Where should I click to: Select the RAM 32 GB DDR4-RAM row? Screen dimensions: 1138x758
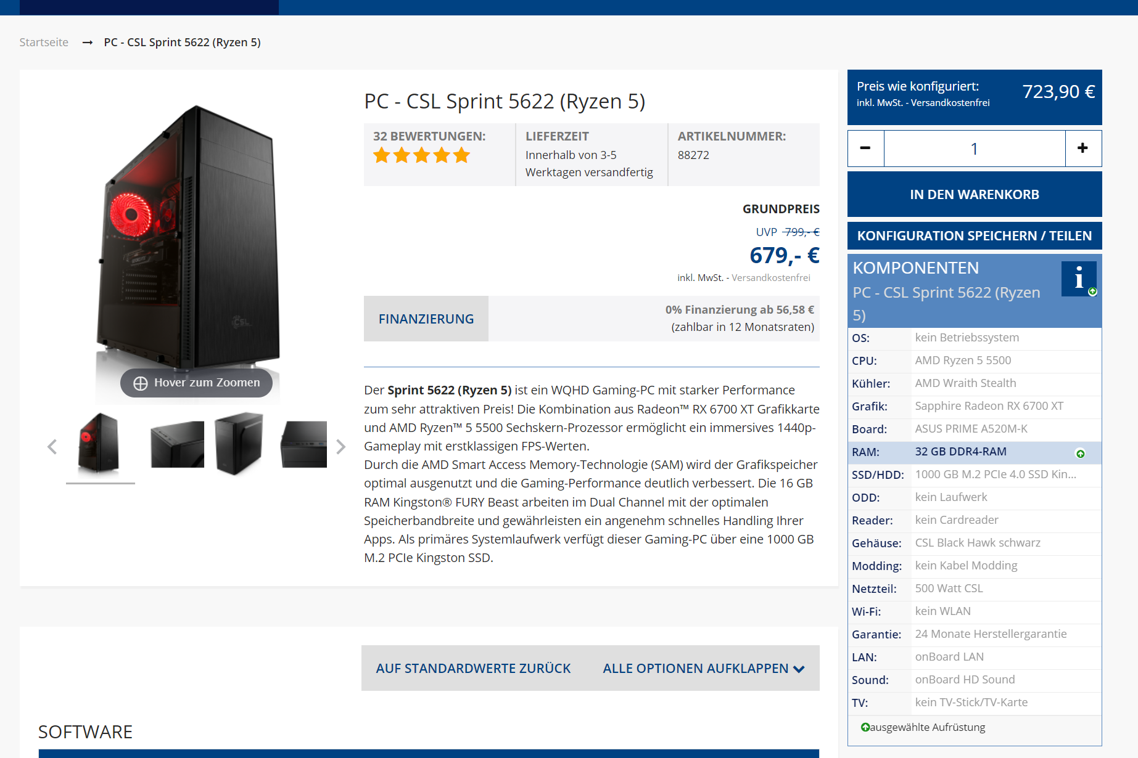click(975, 452)
